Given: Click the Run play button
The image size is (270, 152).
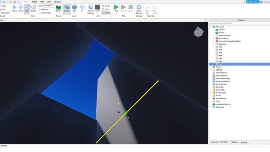Looking at the screenshot, I should (x=116, y=7).
